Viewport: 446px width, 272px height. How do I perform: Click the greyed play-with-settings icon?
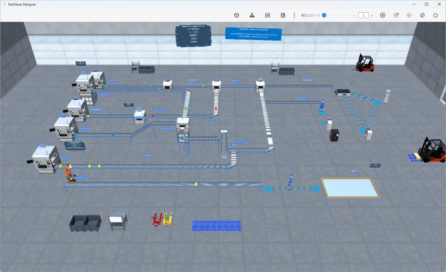click(396, 15)
